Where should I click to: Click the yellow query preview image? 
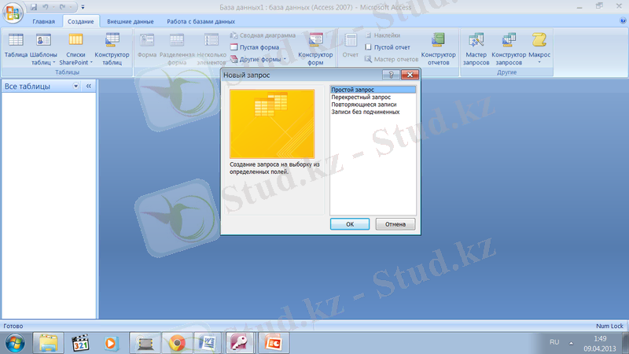[272, 124]
